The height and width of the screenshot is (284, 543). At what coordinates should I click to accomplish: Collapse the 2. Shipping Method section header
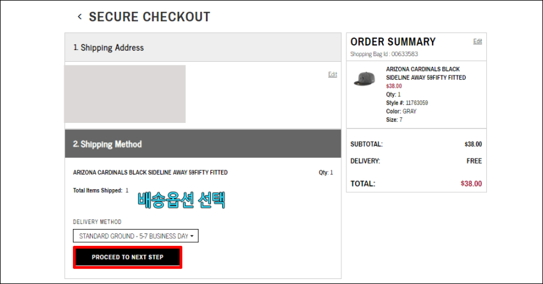pyautogui.click(x=203, y=144)
